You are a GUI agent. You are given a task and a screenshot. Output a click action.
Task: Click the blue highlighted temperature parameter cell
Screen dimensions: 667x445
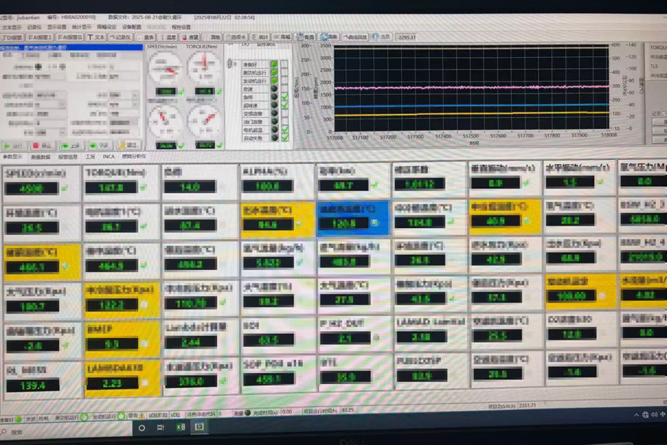[352, 217]
